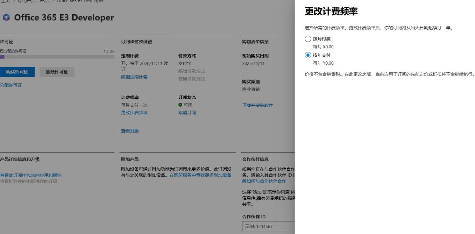475x234 pixels.
Task: Click the 取消订阅 link
Action: click(187, 113)
